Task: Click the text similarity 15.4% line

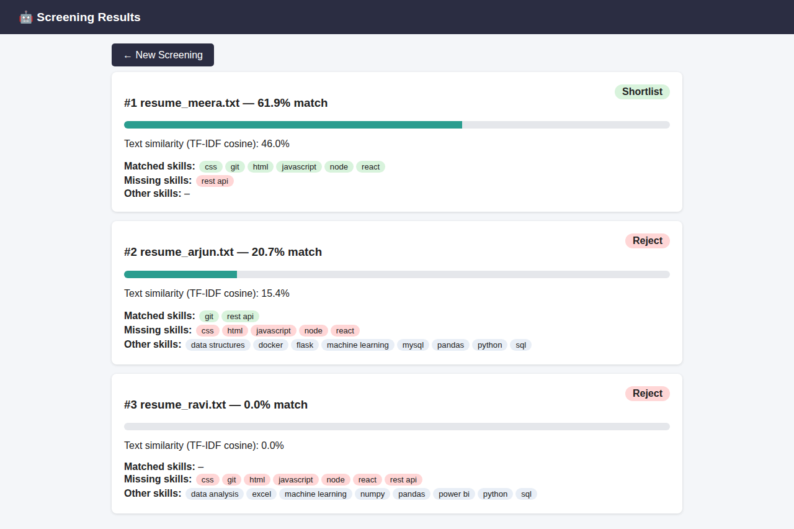Action: coord(207,294)
